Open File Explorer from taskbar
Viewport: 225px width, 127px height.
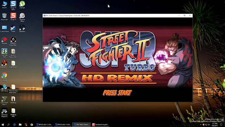tap(20, 125)
